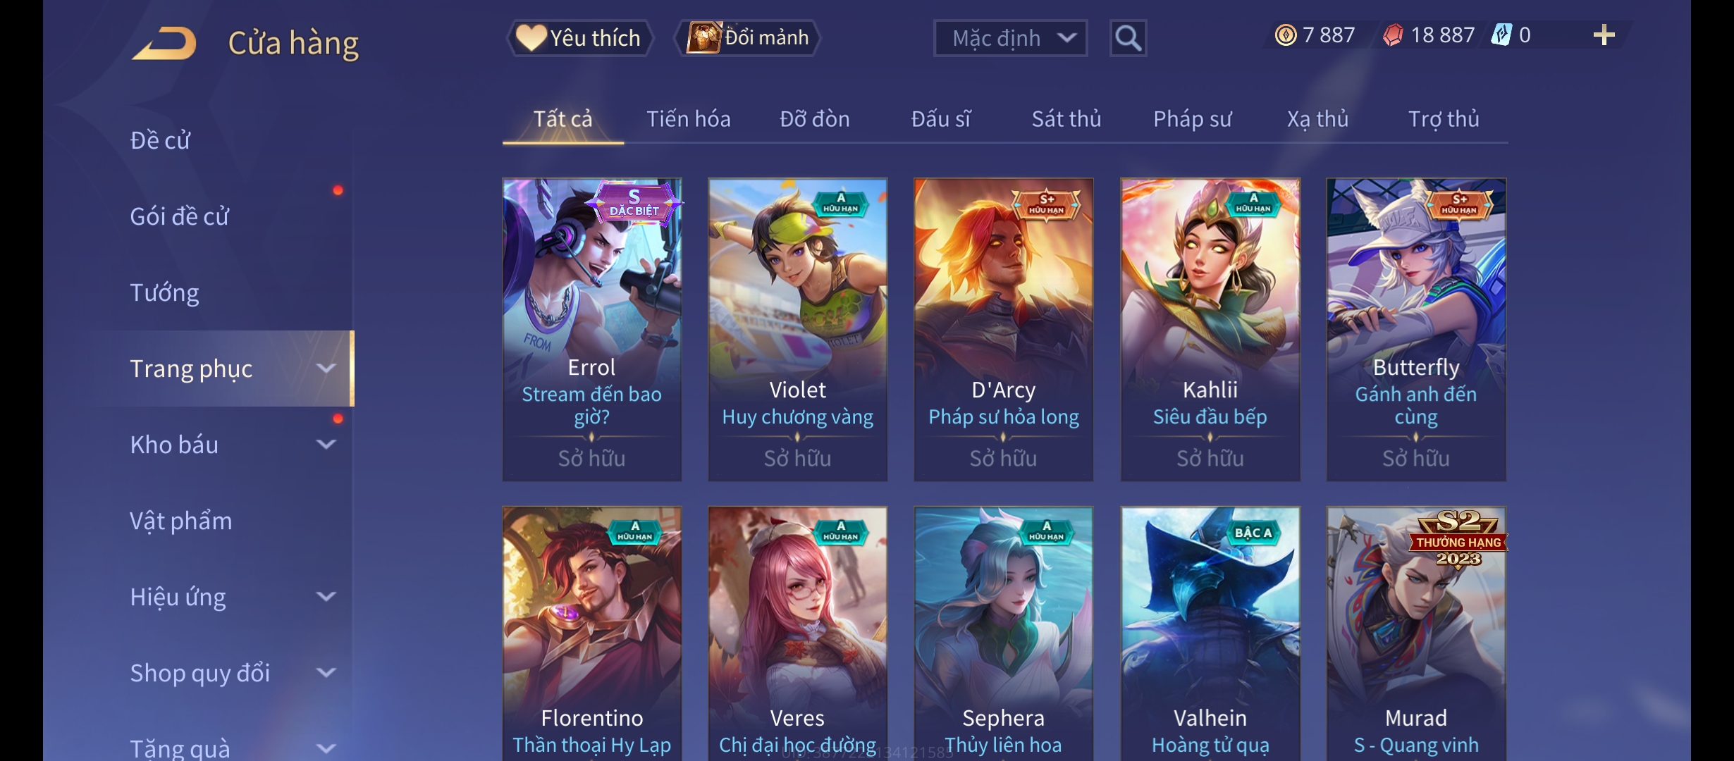Open the search magnifier icon
Screen dimensions: 1734x761
1128,38
